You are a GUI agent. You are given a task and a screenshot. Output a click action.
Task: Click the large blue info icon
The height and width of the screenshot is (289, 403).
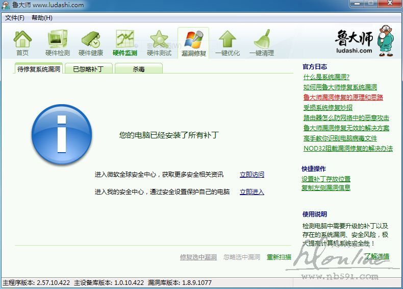62,135
